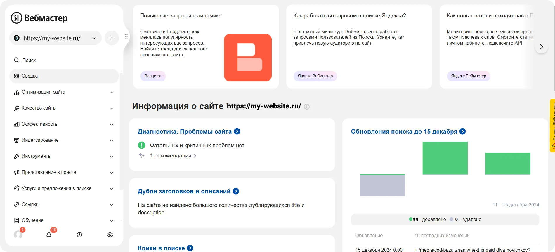Toggle the 33 – добавлено legend item

pos(427,220)
